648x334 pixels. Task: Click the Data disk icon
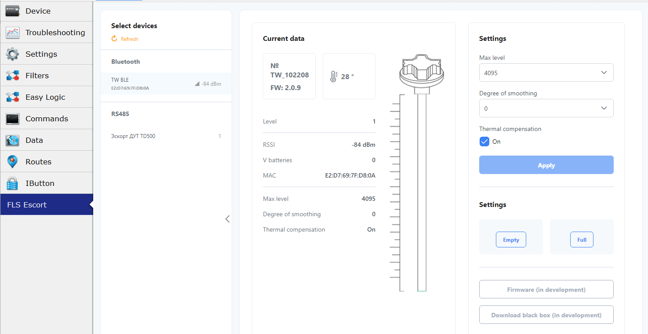12,140
